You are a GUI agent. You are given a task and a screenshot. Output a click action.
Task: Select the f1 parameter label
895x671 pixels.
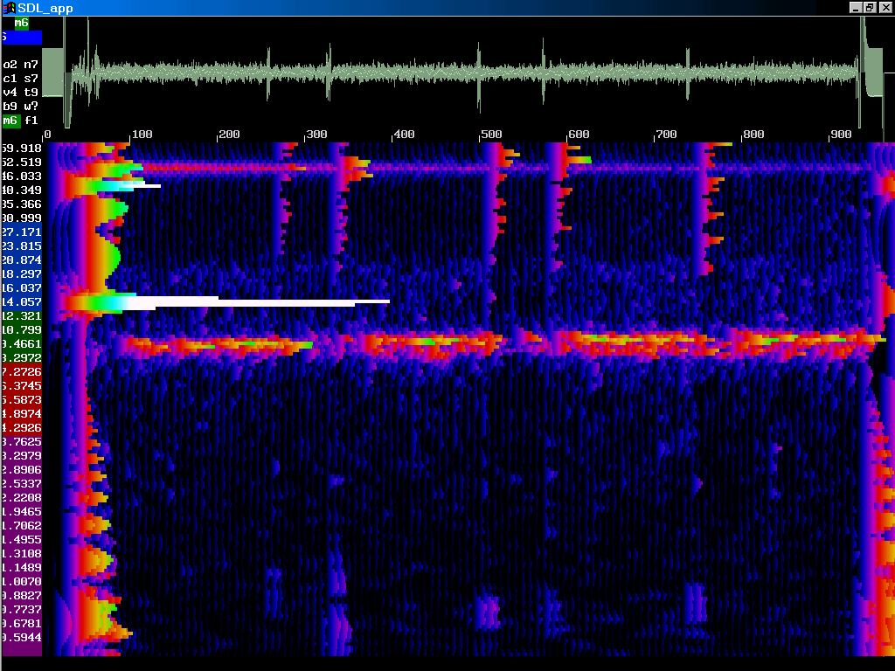tap(31, 120)
